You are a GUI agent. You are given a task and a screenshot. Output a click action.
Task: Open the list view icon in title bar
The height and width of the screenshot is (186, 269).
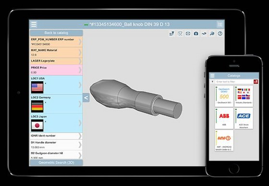(220, 25)
